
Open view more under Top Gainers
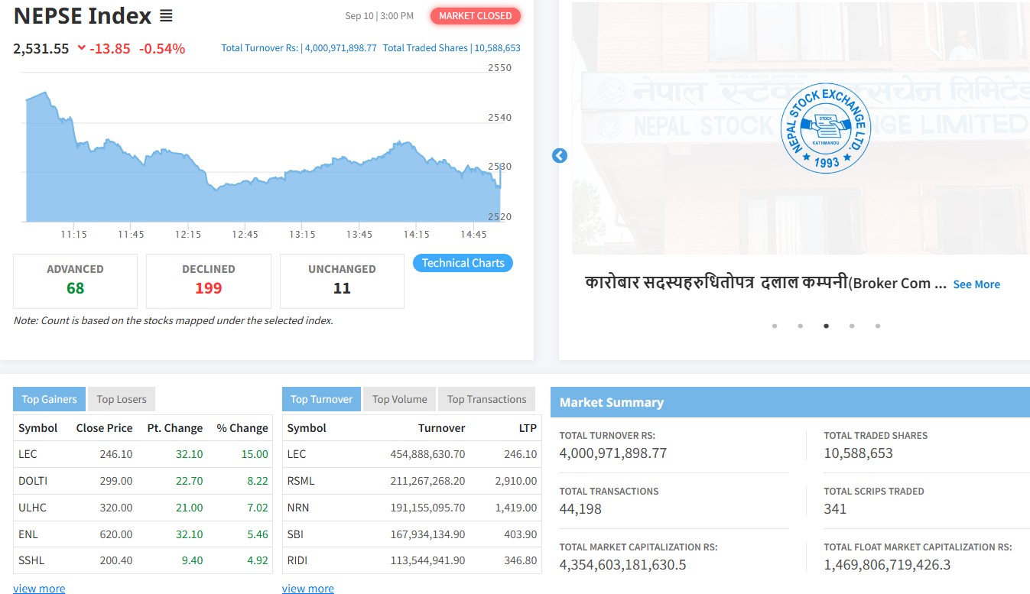pos(39,589)
